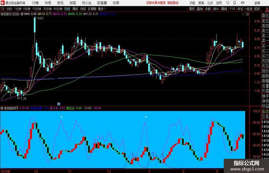Viewport: 269px width, 173px height.
Task: Click the mobile phone icon
Action: (235, 3)
